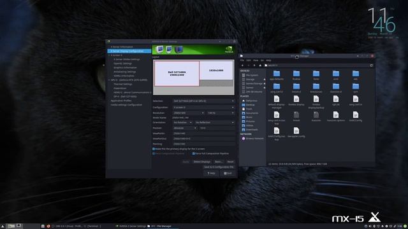Click Reset button in NVIDIA settings

[x=230, y=162]
